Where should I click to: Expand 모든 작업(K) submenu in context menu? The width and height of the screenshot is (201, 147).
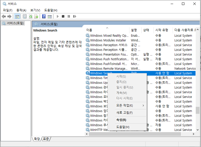pos(130,106)
